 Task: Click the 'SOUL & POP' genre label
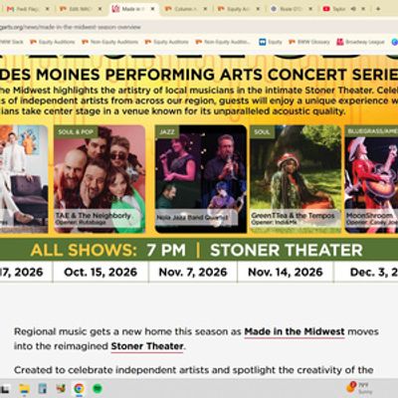pos(76,131)
